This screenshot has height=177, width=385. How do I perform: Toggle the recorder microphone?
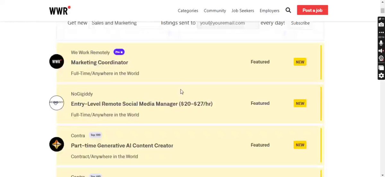click(x=381, y=43)
